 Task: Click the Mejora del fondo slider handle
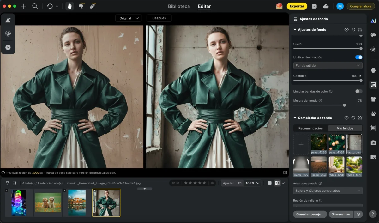point(344,105)
